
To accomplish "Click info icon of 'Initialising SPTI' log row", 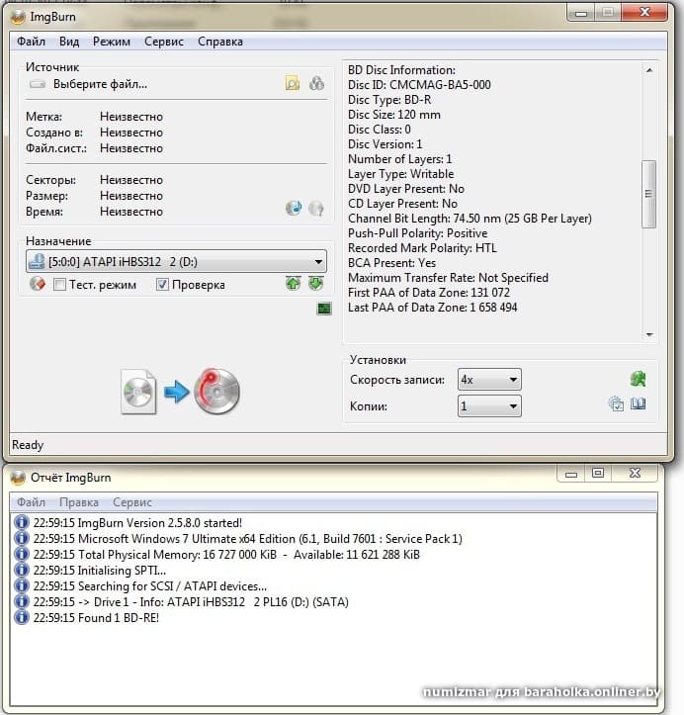I will [x=22, y=570].
